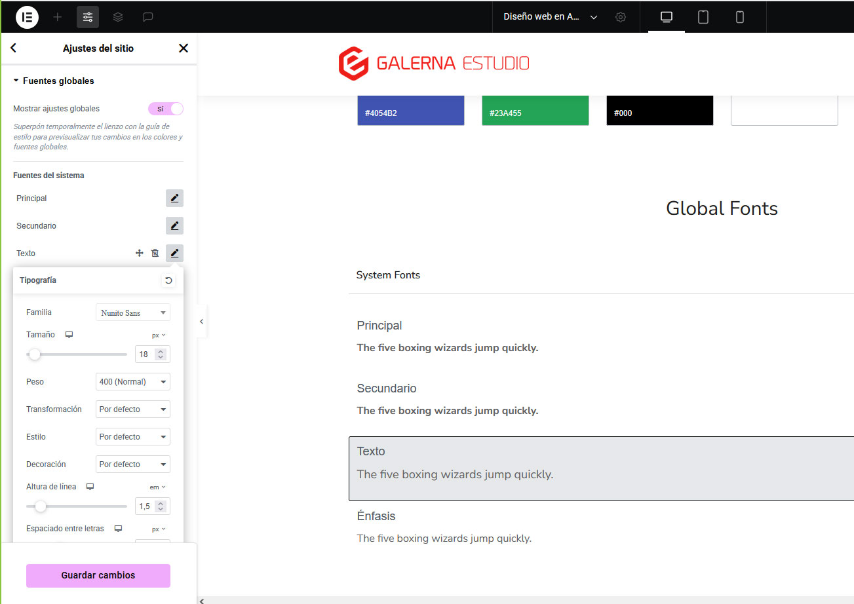
Task: Open the structure layers icon
Action: coord(118,17)
